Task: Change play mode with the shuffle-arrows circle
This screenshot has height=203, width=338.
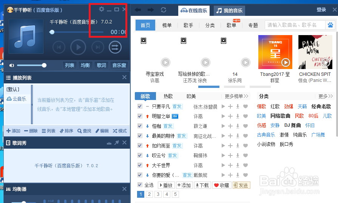Action: click(115, 47)
